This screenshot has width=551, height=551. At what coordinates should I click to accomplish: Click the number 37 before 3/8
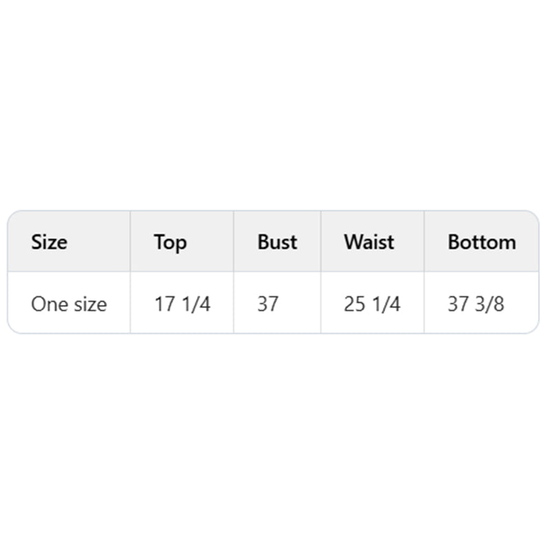458,304
